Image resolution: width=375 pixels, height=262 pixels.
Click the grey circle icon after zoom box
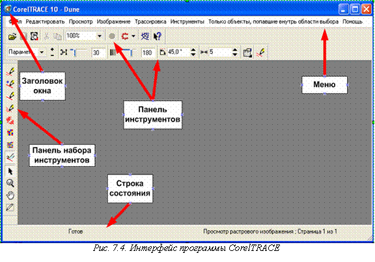coord(112,36)
